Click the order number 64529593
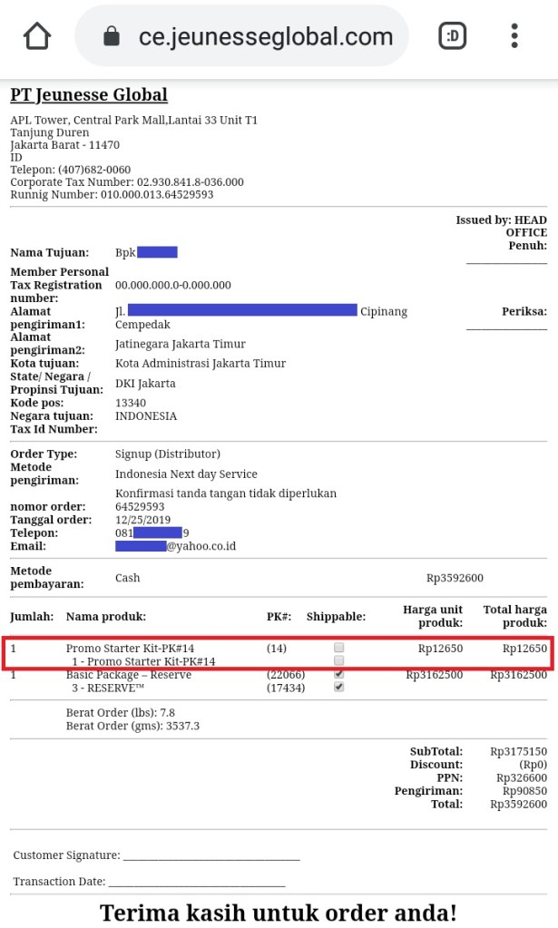 [140, 506]
